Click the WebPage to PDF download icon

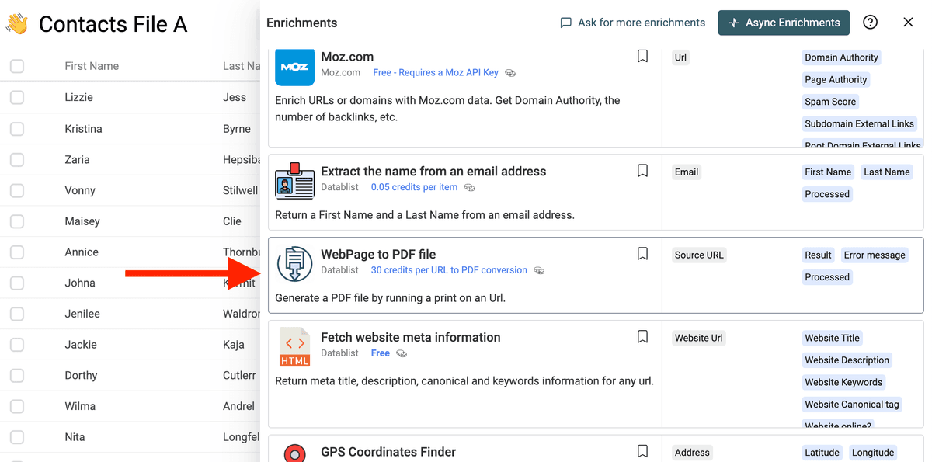pyautogui.click(x=294, y=264)
